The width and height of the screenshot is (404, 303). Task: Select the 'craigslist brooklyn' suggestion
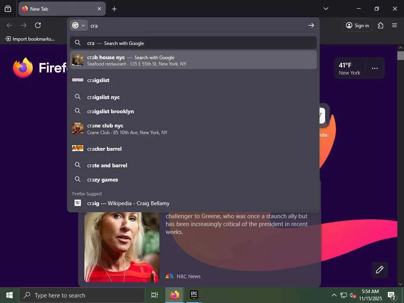pos(193,111)
